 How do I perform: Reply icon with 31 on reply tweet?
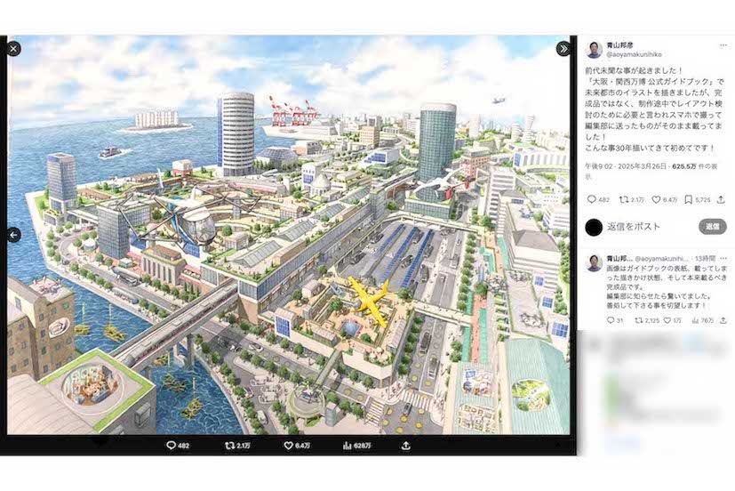615,320
